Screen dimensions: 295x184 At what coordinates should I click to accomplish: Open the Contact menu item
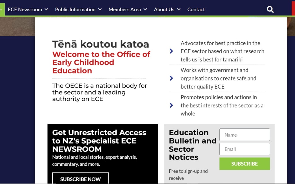pos(196,9)
